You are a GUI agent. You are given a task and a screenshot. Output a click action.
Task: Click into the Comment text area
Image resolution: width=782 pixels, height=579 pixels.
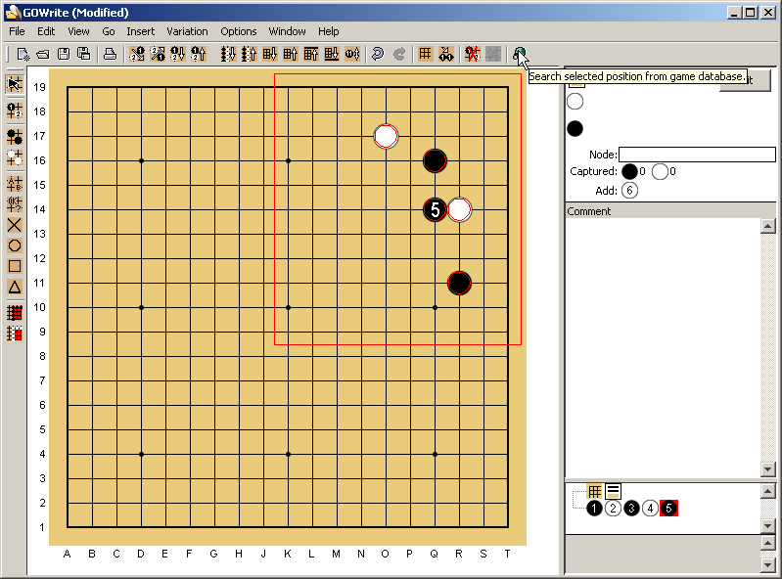[663, 347]
